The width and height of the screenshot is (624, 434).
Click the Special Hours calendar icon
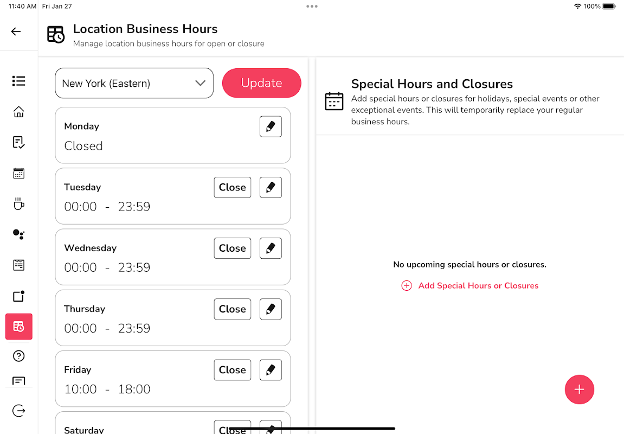(x=334, y=101)
